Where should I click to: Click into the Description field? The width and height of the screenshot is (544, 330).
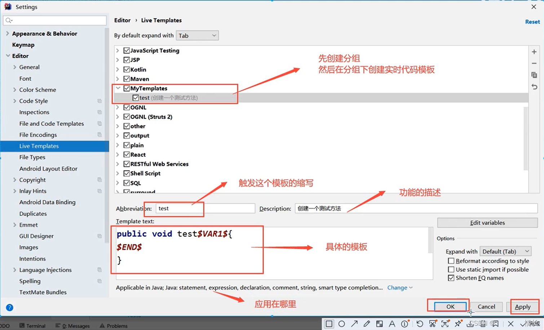coord(416,208)
